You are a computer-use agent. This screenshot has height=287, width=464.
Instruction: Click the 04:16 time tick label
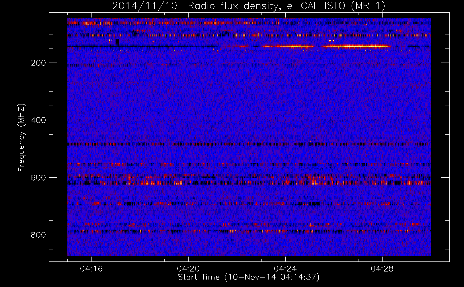pos(91,269)
